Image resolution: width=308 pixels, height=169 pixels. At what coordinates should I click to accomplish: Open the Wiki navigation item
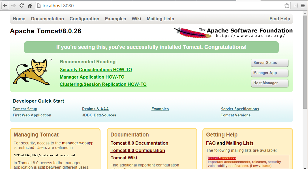pyautogui.click(x=136, y=19)
